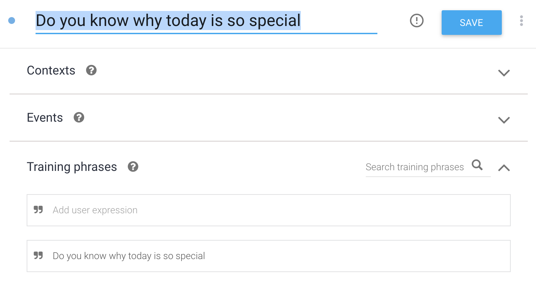Click the Events section heading
Screen dimensions: 536x296
[45, 118]
